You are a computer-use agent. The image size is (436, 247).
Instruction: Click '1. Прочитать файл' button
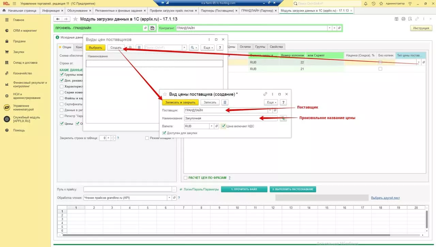pyautogui.click(x=244, y=189)
